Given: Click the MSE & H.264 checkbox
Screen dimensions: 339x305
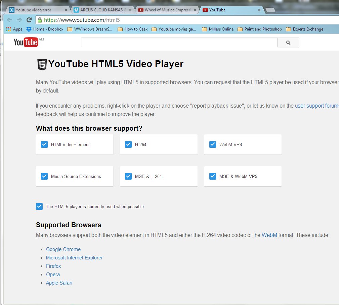Looking at the screenshot, I should coord(128,176).
